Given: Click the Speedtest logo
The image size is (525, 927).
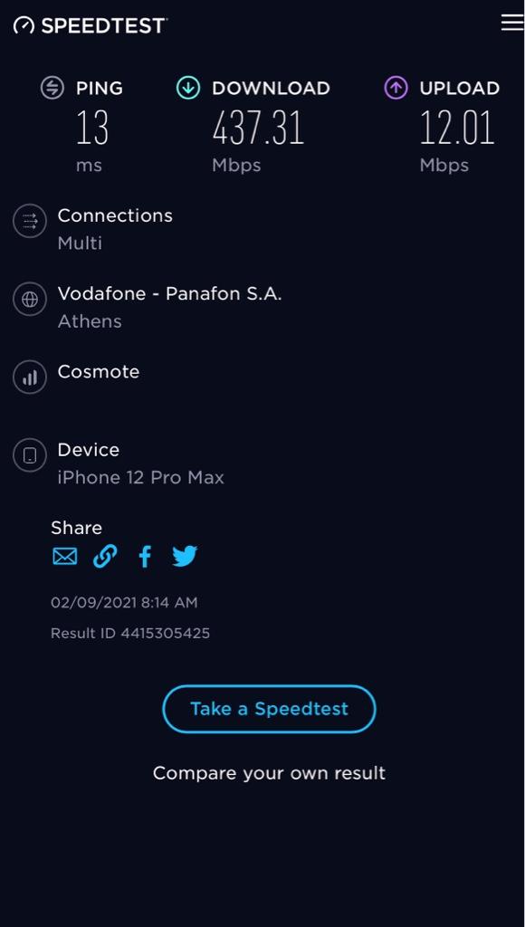Looking at the screenshot, I should (90, 24).
